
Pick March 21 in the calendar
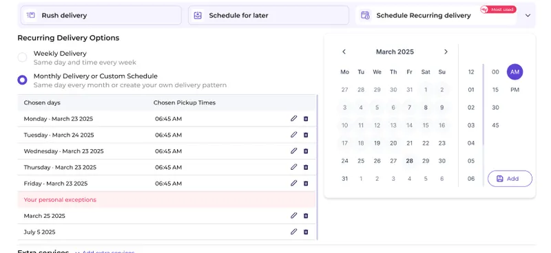click(x=409, y=143)
